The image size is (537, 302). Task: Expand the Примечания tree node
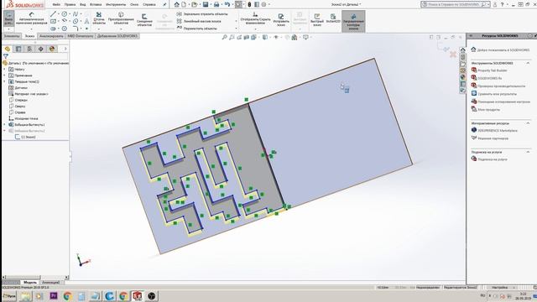tap(4, 75)
